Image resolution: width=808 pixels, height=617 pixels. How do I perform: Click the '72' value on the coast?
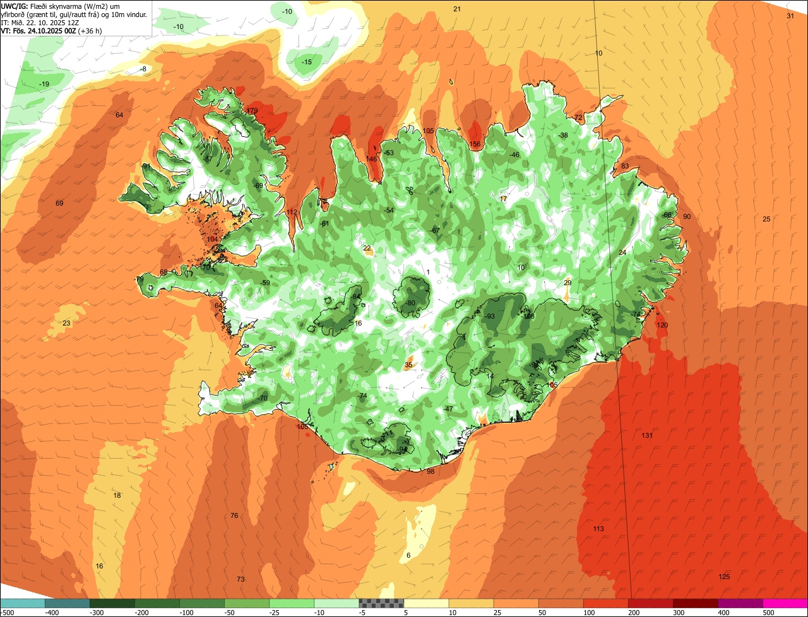[x=578, y=118]
